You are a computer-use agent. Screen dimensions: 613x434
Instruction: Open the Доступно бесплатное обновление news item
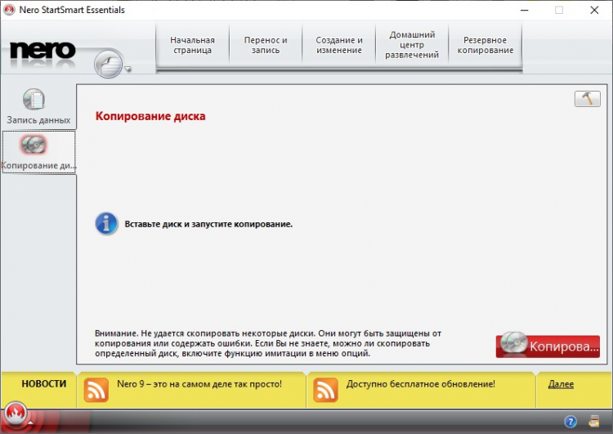pos(420,384)
